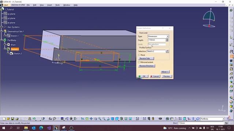Image resolution: width=234 pixels, height=131 pixels.
Task: Click the sketch edit icon beside Selection
Action: (167, 51)
